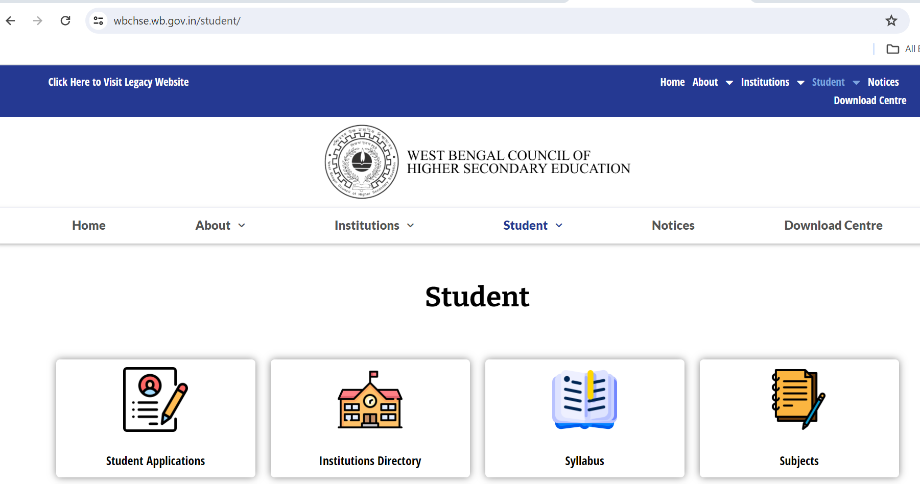The height and width of the screenshot is (484, 920).
Task: View site information icon in address bar
Action: click(x=98, y=21)
